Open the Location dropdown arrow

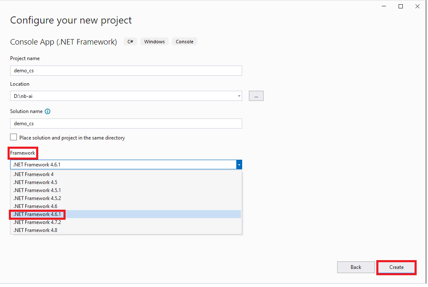pyautogui.click(x=239, y=96)
